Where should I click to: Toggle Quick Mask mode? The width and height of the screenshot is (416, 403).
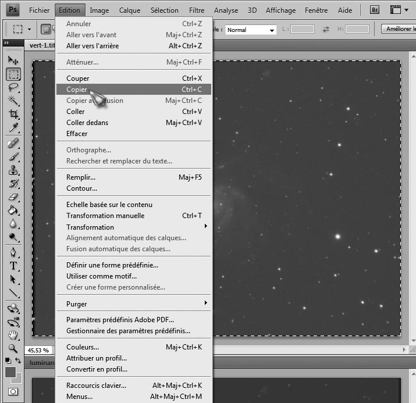pos(13,392)
